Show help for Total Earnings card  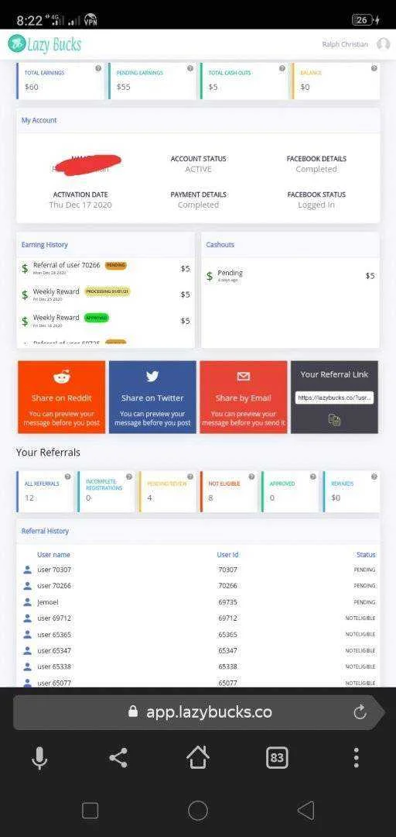[98, 68]
